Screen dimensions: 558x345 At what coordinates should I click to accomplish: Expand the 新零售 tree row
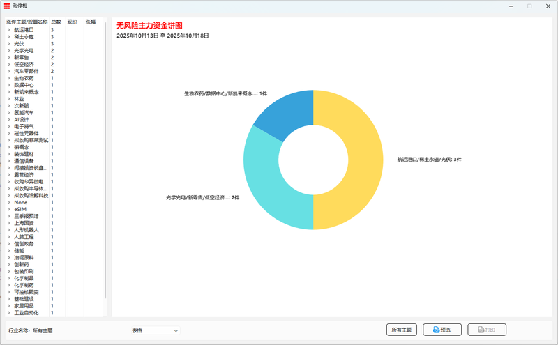(9, 57)
